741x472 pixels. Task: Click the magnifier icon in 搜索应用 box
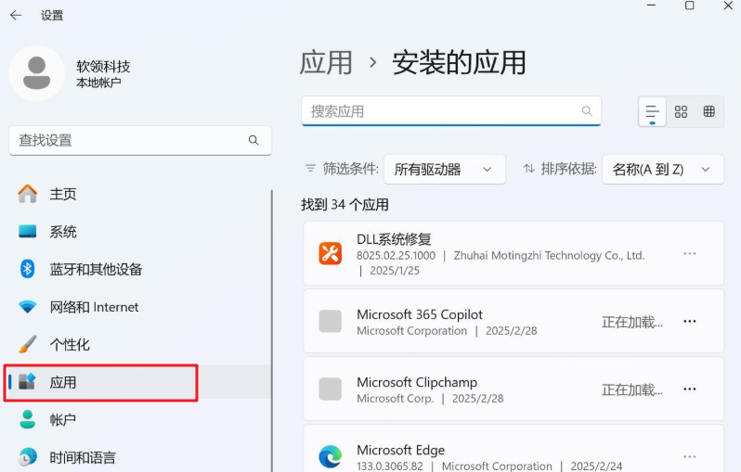[587, 111]
